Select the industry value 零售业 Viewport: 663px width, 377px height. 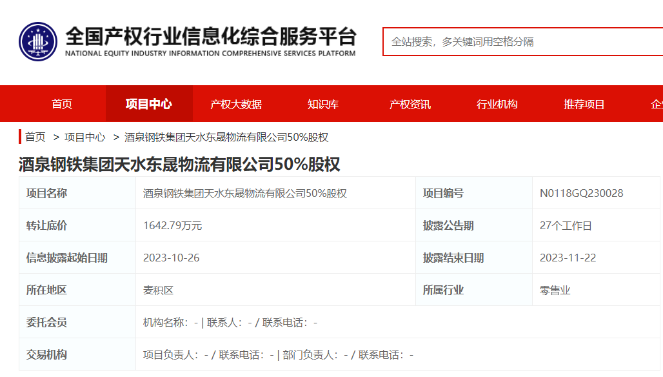pos(555,290)
